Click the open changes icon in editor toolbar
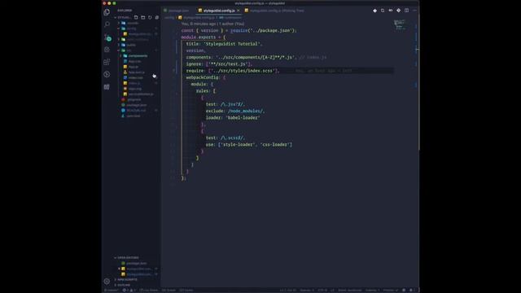 tap(383, 11)
